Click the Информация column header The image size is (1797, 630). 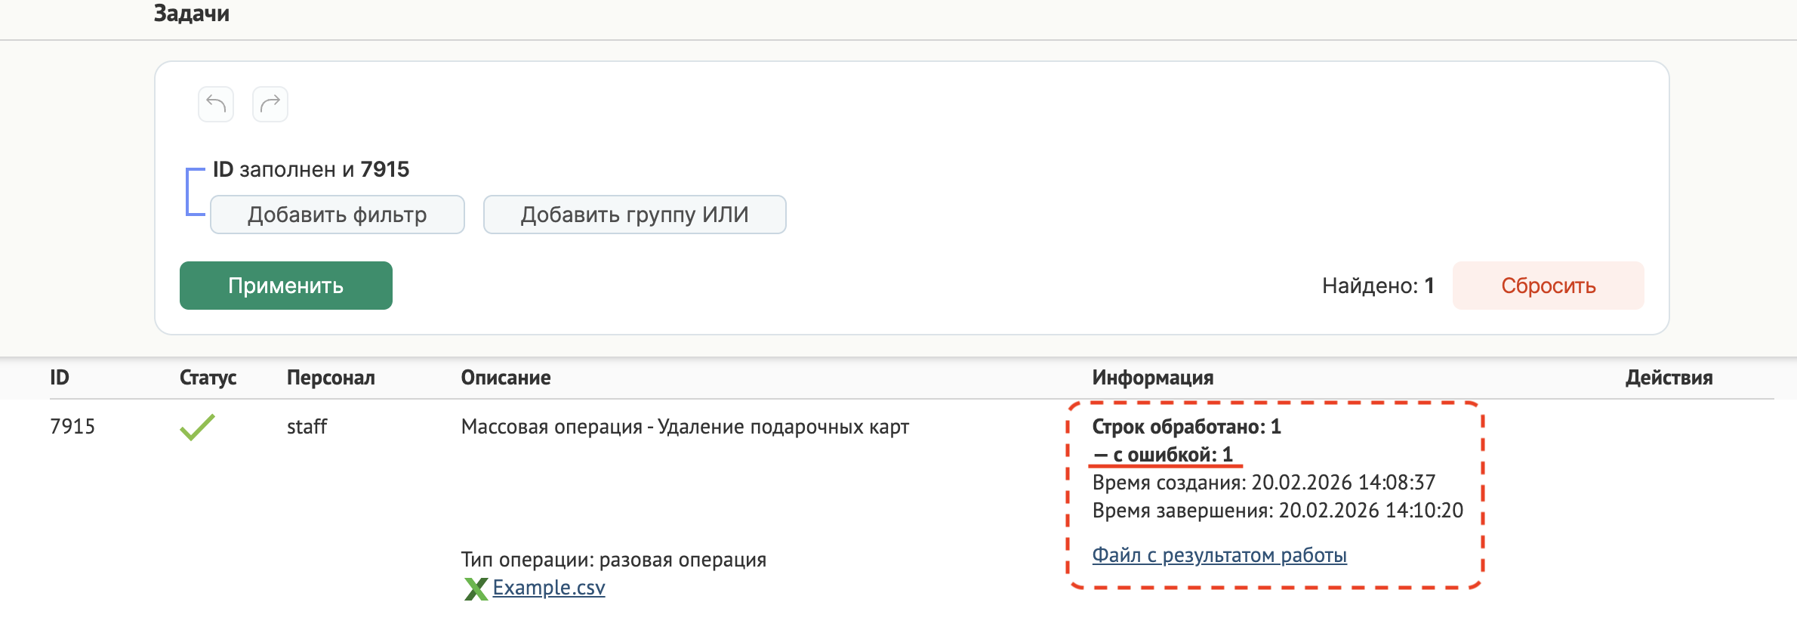point(1153,378)
